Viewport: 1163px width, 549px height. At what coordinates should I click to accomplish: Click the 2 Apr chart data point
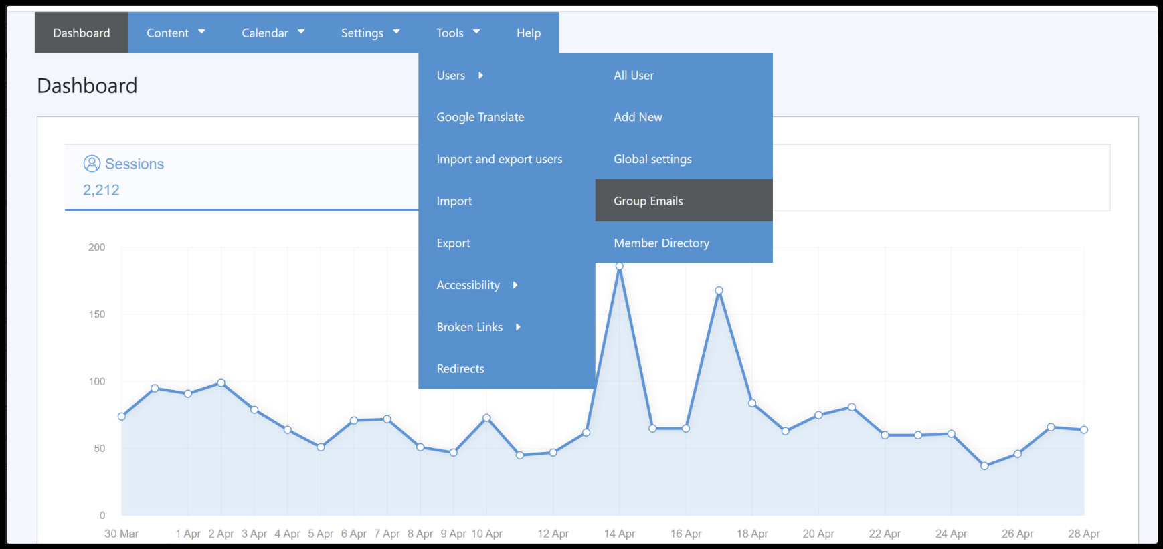221,383
